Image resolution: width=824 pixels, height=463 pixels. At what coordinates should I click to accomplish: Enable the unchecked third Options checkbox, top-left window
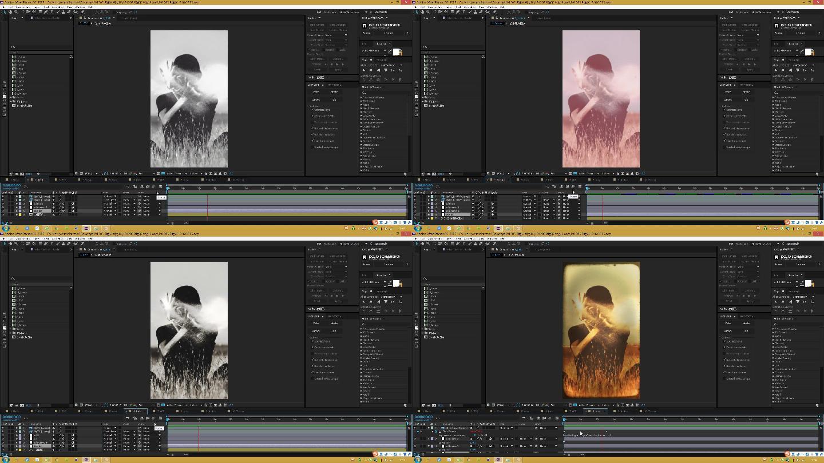(312, 122)
